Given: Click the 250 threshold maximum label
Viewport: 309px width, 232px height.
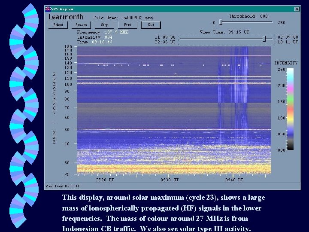Looking at the screenshot, I should pos(282,23).
